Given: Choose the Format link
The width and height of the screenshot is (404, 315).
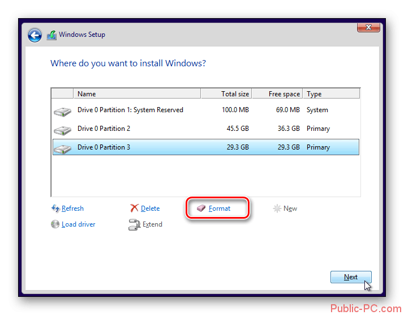Looking at the screenshot, I should [220, 208].
